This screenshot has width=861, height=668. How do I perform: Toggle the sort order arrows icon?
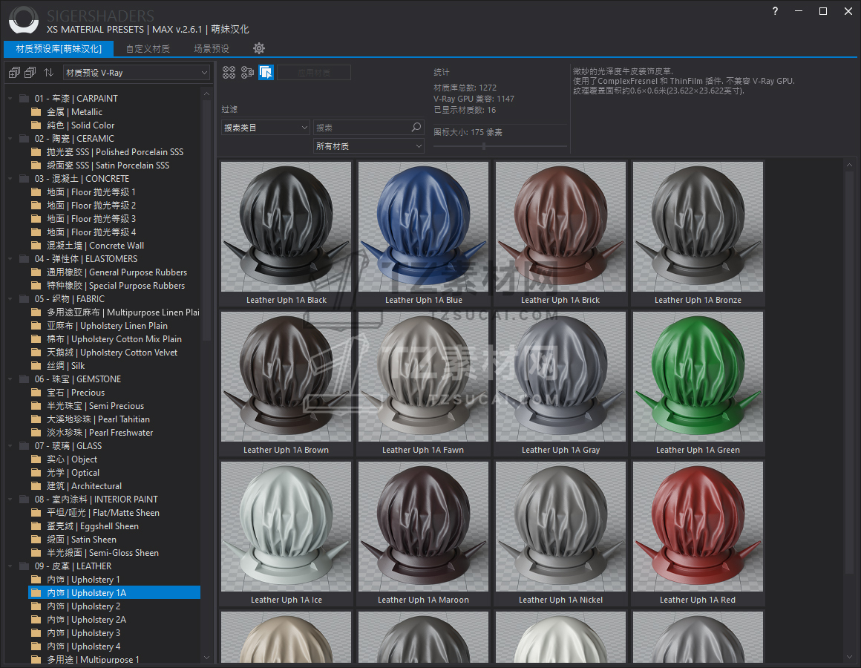(49, 73)
